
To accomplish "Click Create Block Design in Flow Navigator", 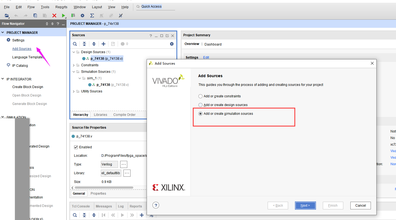I will click(28, 87).
